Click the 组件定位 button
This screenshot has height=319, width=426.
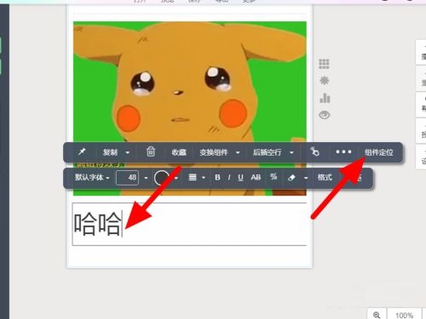pos(379,152)
